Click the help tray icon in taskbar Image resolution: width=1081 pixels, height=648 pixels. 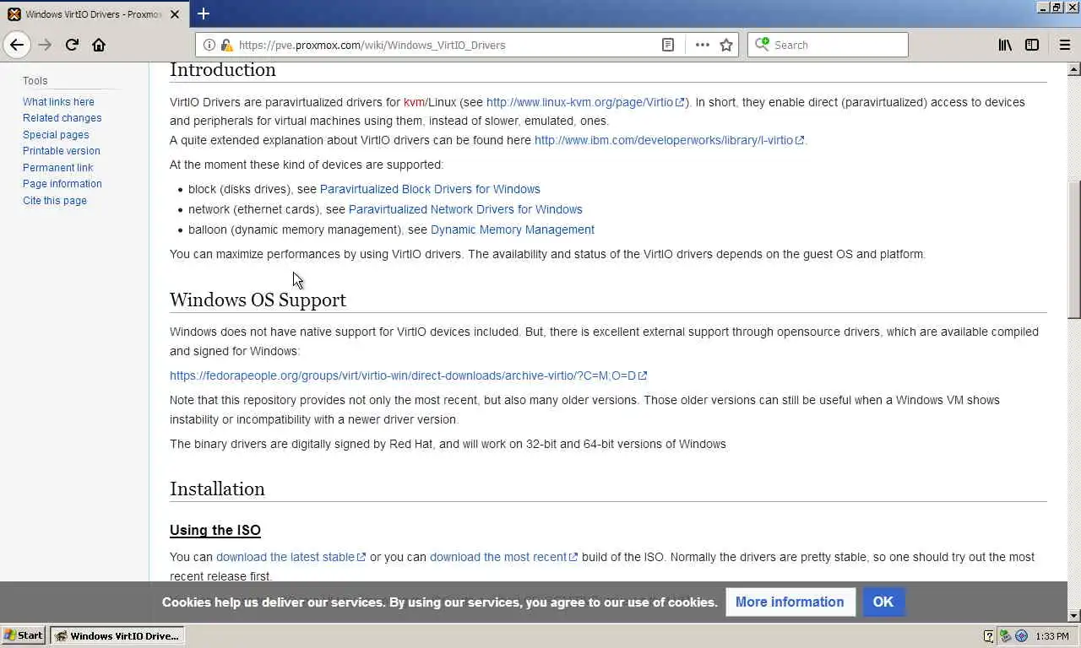point(989,636)
